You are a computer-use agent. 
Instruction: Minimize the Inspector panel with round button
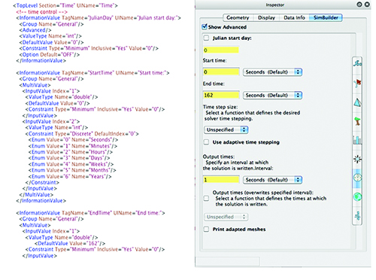(x=359, y=5)
